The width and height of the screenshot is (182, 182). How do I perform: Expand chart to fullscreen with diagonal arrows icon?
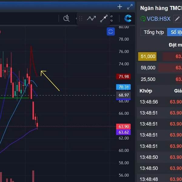tap(130, 7)
